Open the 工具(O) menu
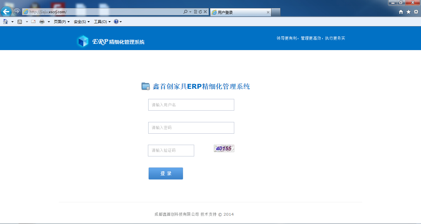Viewport: 421px width, 224px height. 102,22
